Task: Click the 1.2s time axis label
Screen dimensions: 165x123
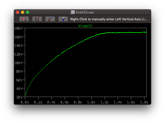Action: [x=104, y=102]
